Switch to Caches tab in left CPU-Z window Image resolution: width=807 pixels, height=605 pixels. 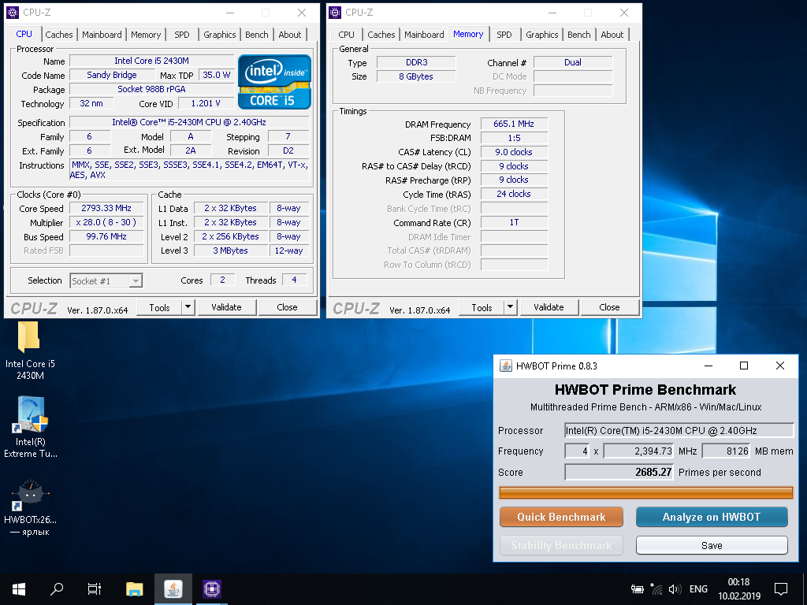coord(59,35)
